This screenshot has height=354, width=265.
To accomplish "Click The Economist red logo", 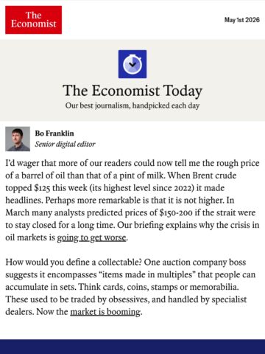I will (x=34, y=20).
